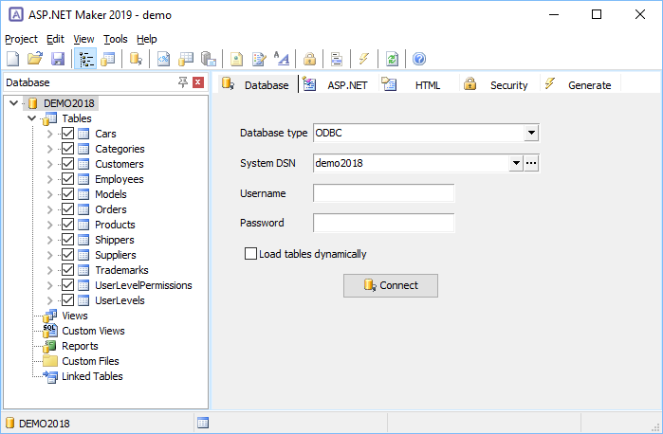The width and height of the screenshot is (663, 434).
Task: Open the Tools menu
Action: click(x=116, y=39)
